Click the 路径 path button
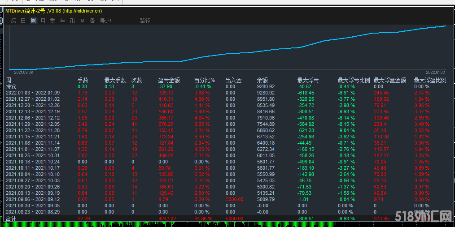This screenshot has width=455, height=227. coord(145,21)
